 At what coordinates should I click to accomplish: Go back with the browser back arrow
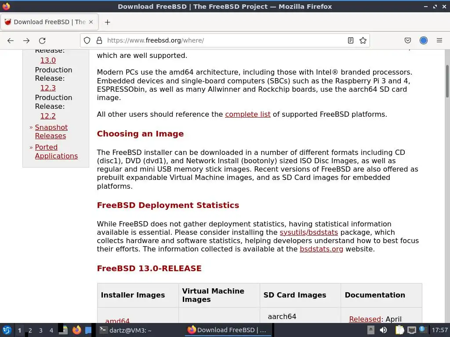(x=11, y=40)
